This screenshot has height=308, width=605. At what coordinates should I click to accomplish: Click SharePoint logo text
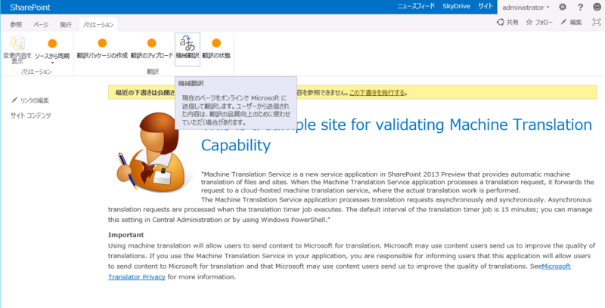pos(30,8)
